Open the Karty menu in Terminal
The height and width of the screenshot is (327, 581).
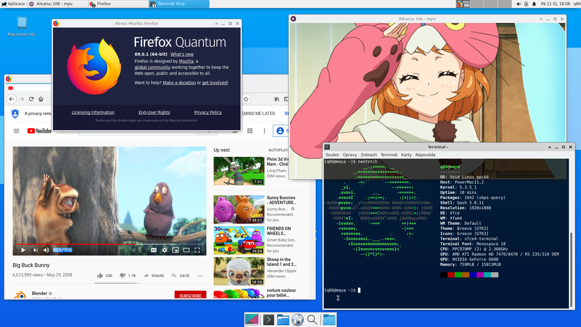(x=406, y=155)
